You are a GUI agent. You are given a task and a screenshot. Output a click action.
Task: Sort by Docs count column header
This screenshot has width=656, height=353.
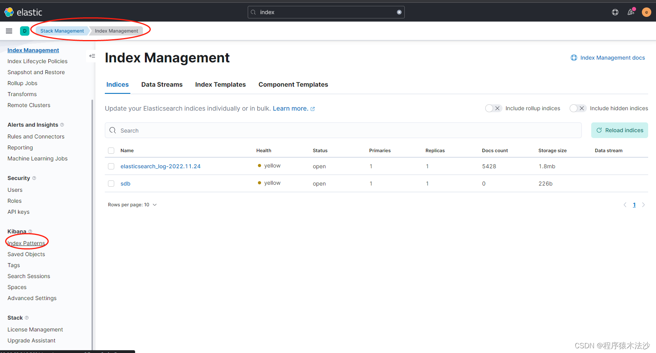pyautogui.click(x=495, y=151)
